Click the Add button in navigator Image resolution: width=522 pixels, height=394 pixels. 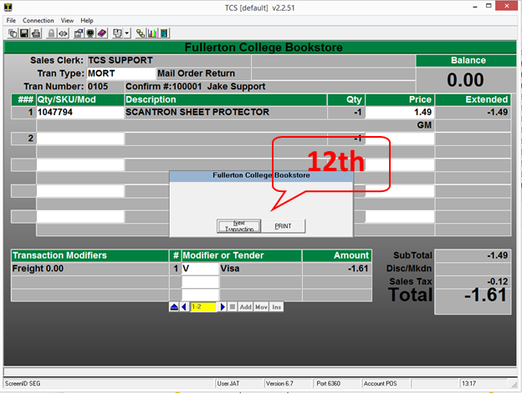pyautogui.click(x=246, y=307)
